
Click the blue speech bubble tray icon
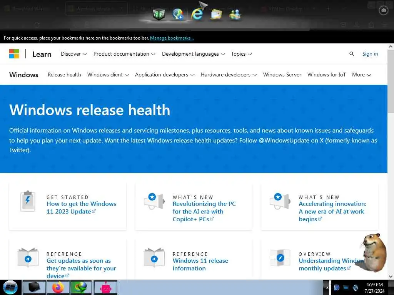(336, 287)
